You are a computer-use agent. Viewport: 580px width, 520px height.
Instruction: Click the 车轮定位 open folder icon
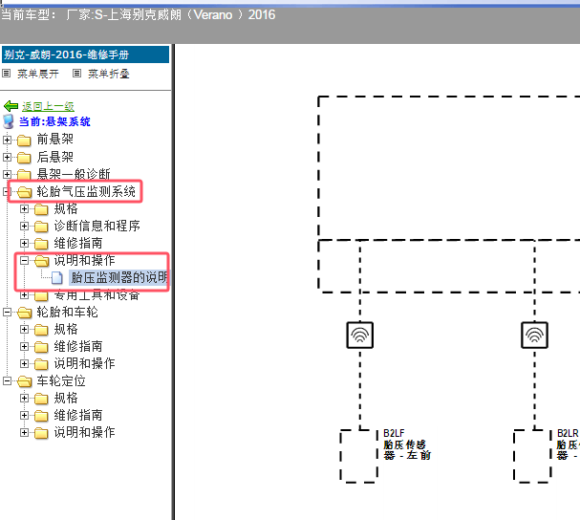click(24, 381)
